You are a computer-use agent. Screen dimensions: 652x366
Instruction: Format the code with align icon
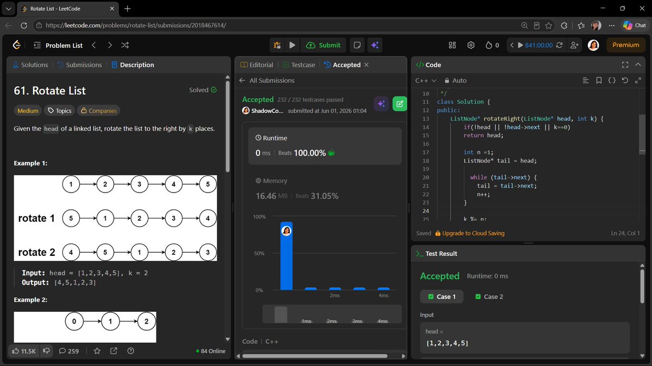585,80
